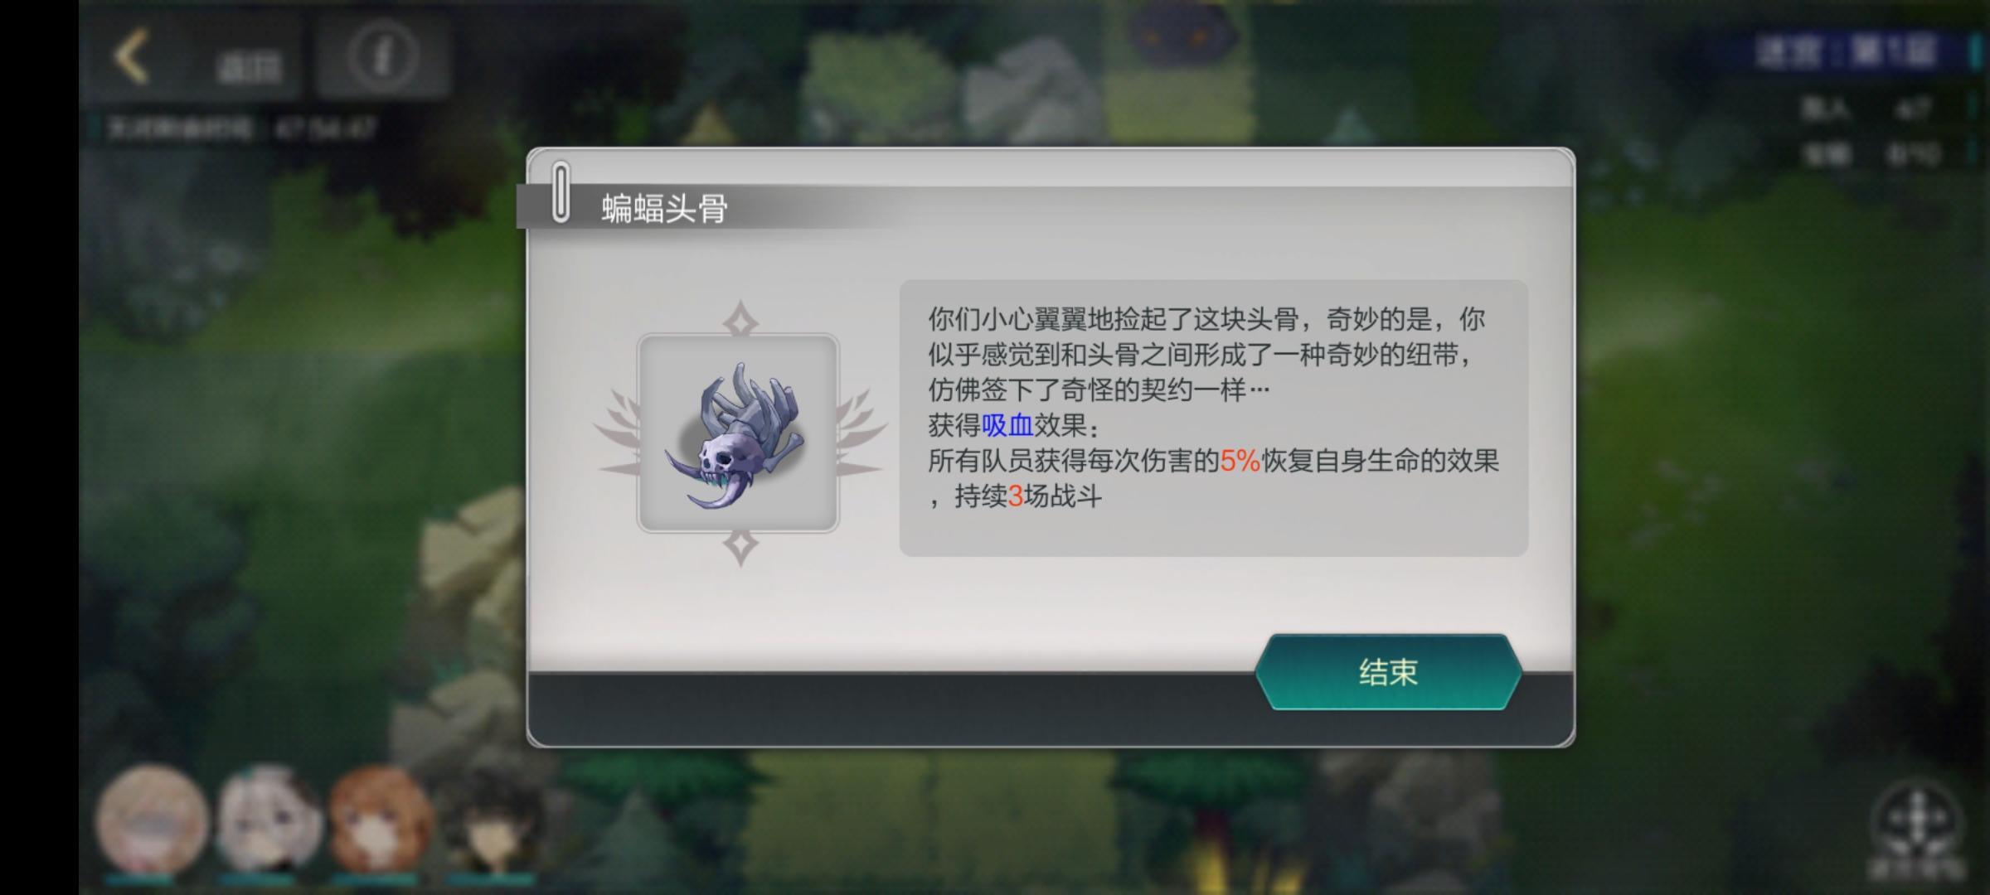Viewport: 1990px width, 895px height.
Task: Tap the blue 吸血 keyword
Action: click(x=1007, y=425)
